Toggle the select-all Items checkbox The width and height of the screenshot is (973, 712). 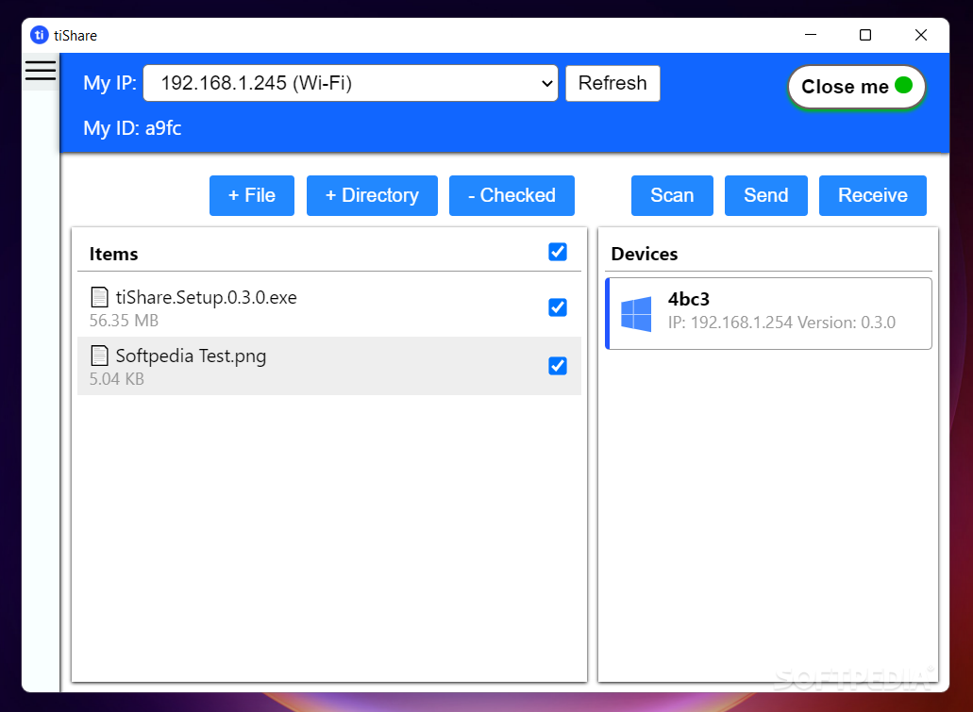point(557,252)
